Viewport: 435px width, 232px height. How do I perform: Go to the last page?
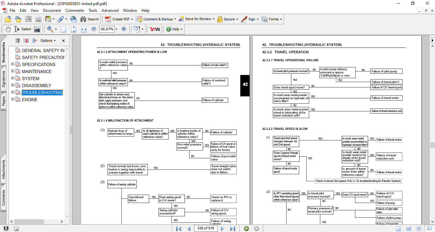pyautogui.click(x=233, y=228)
